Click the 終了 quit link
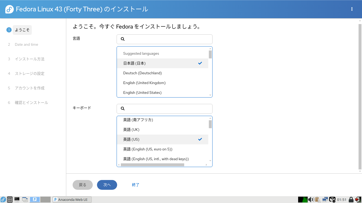The width and height of the screenshot is (362, 203). pos(136,185)
